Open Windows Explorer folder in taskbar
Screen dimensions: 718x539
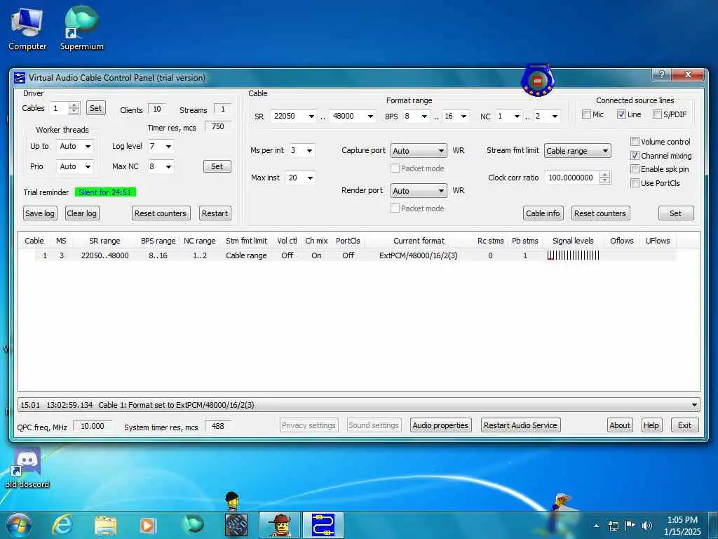point(106,526)
